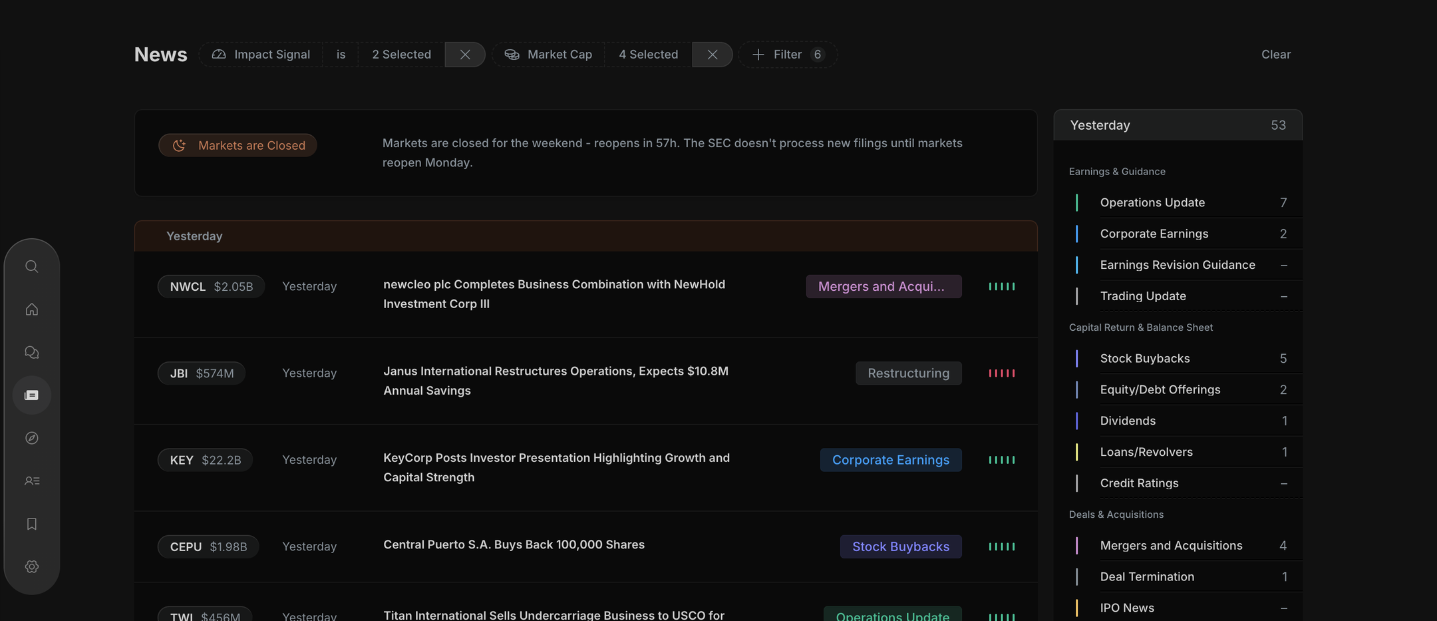Click the impact bars on the KEY row

[x=1002, y=460]
